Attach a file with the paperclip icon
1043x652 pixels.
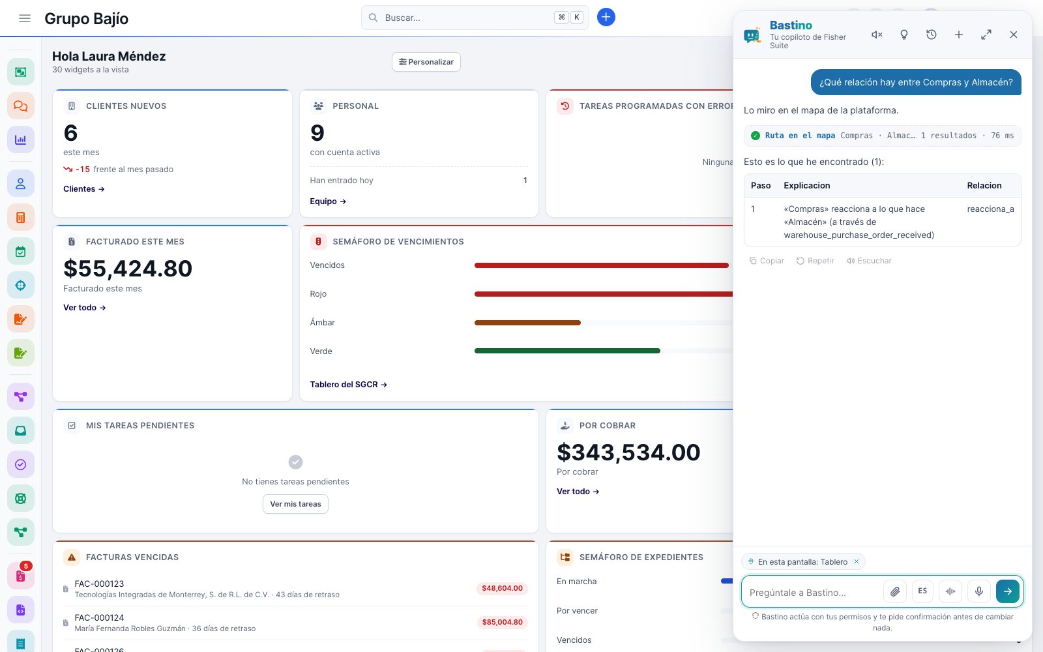pos(895,591)
